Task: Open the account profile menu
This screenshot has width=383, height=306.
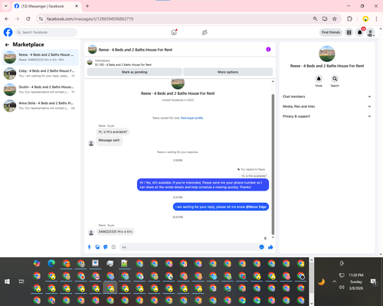Action: coord(371,32)
